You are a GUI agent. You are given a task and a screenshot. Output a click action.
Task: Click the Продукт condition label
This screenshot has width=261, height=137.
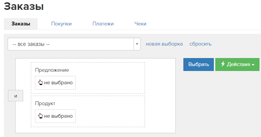pyautogui.click(x=45, y=104)
